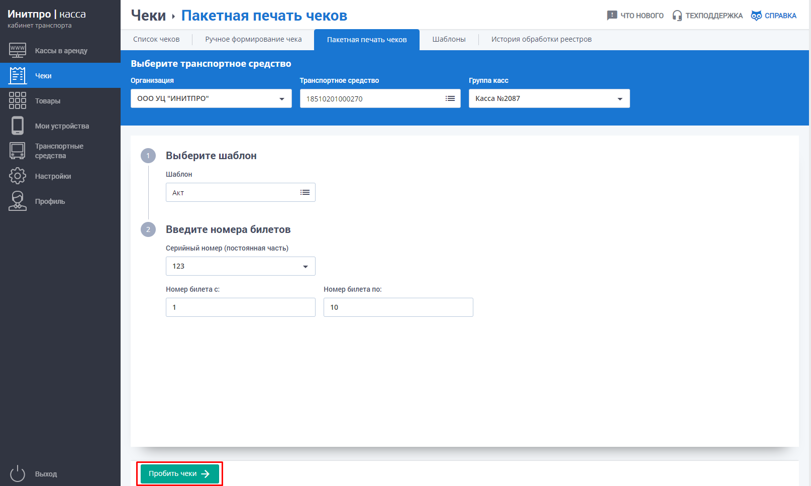Screen dimensions: 811x486
Task: Click the phone devices icon
Action: point(18,126)
